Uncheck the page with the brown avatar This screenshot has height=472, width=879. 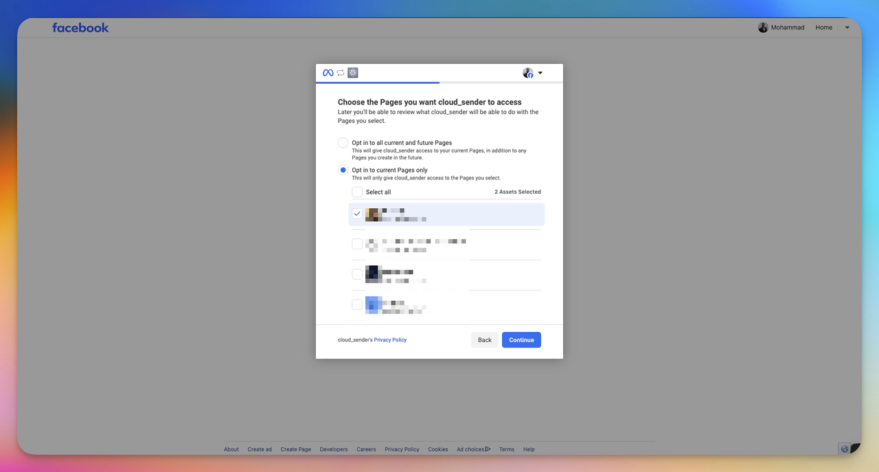(357, 214)
